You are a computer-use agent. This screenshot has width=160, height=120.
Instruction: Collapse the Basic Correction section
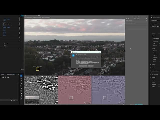coord(151,24)
